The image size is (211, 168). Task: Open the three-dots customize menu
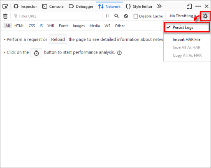(x=198, y=6)
